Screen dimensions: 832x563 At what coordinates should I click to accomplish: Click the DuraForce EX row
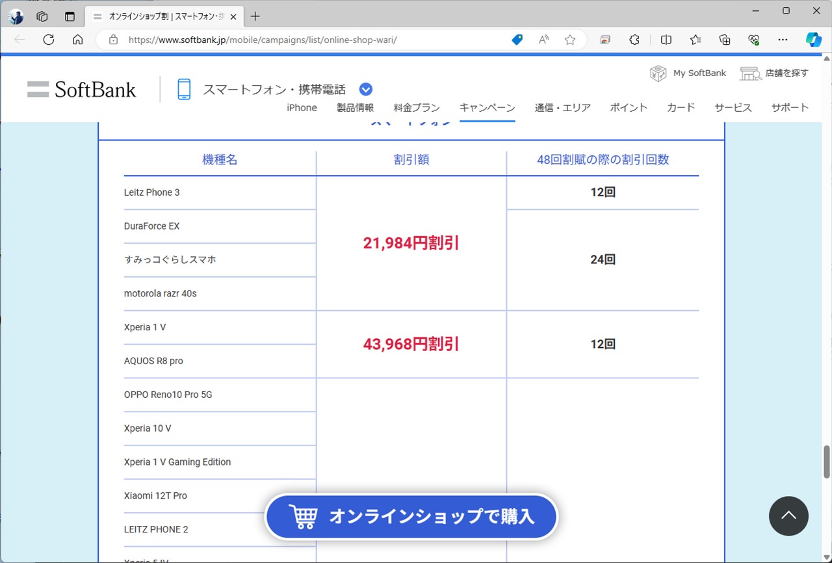tap(220, 226)
